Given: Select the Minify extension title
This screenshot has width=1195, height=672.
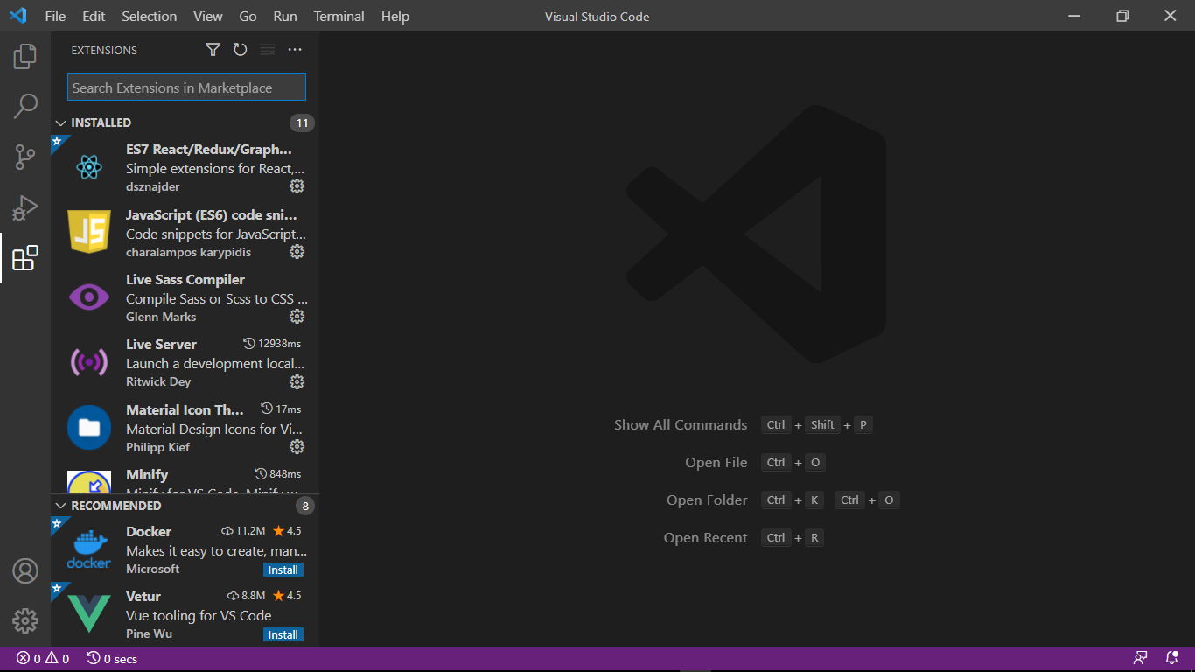Looking at the screenshot, I should point(147,475).
